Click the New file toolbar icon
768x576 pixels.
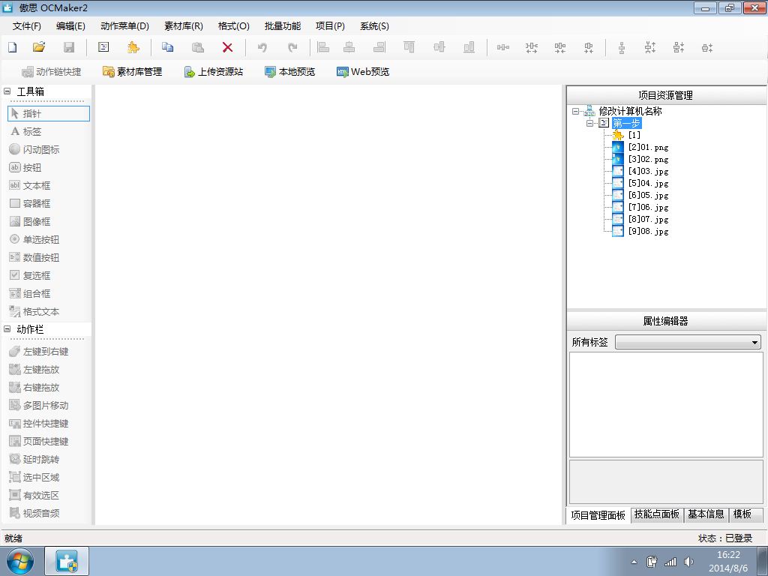(13, 47)
